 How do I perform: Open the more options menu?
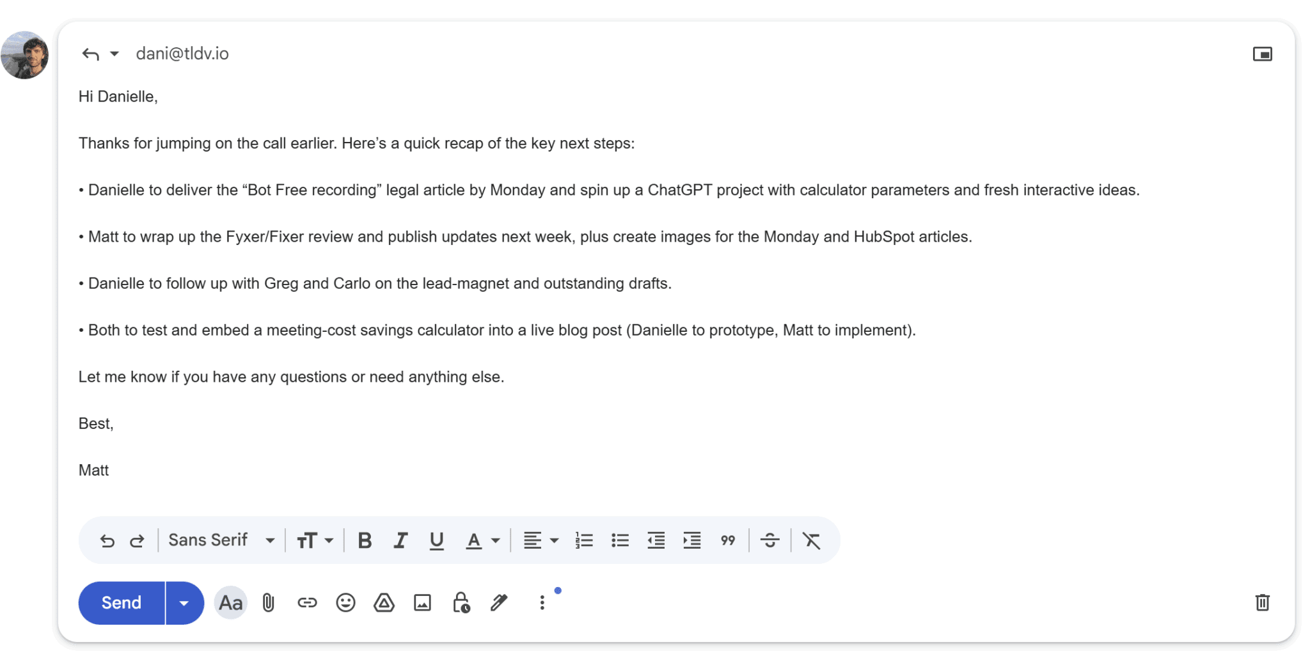[x=541, y=602]
